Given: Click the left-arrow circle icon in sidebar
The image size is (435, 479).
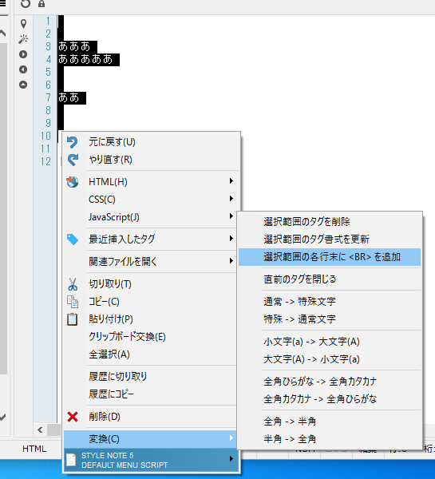Looking at the screenshot, I should pos(23,69).
